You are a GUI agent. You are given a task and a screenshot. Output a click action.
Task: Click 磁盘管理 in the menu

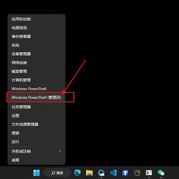click(19, 71)
